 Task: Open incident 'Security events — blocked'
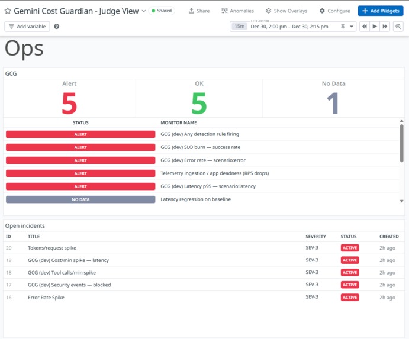(69, 285)
